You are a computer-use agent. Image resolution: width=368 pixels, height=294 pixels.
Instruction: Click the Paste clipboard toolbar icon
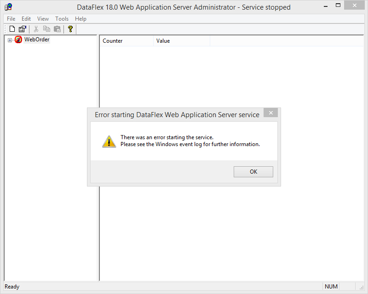(x=57, y=29)
